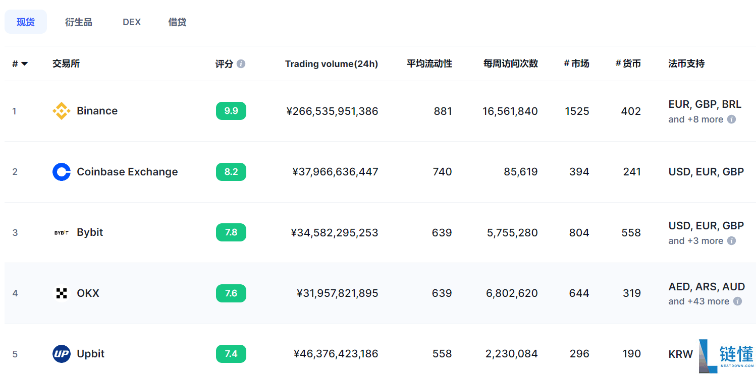The image size is (756, 374).
Task: Switch to the 衍生品 tab
Action: point(79,22)
